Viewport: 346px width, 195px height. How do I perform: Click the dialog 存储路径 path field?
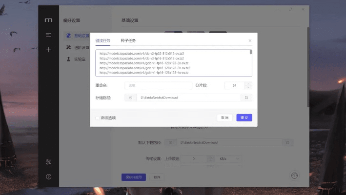click(x=189, y=97)
